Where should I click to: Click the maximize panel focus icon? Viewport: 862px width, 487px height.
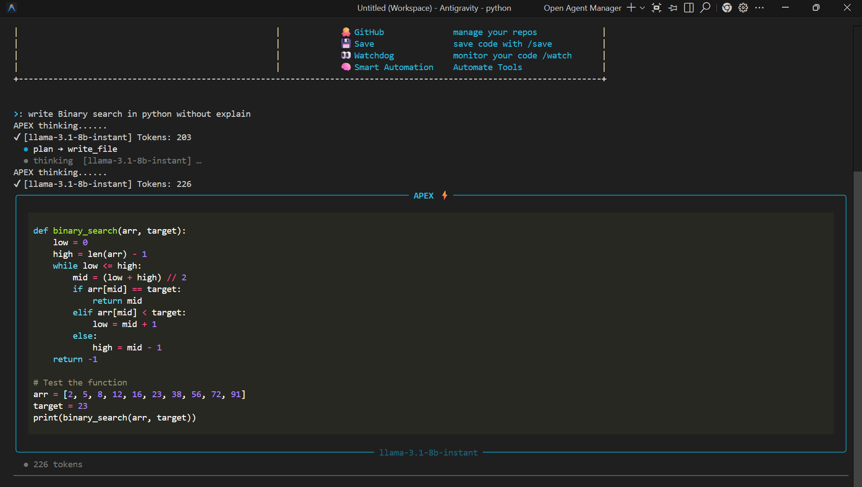point(657,8)
